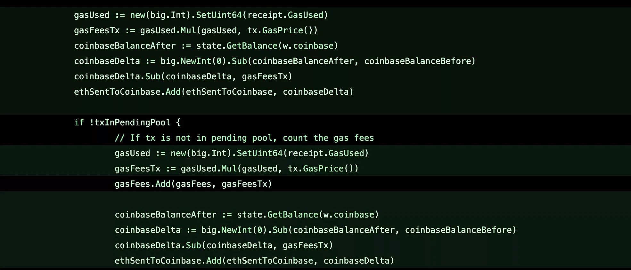Click the gasFees.Add statement

(x=193, y=184)
